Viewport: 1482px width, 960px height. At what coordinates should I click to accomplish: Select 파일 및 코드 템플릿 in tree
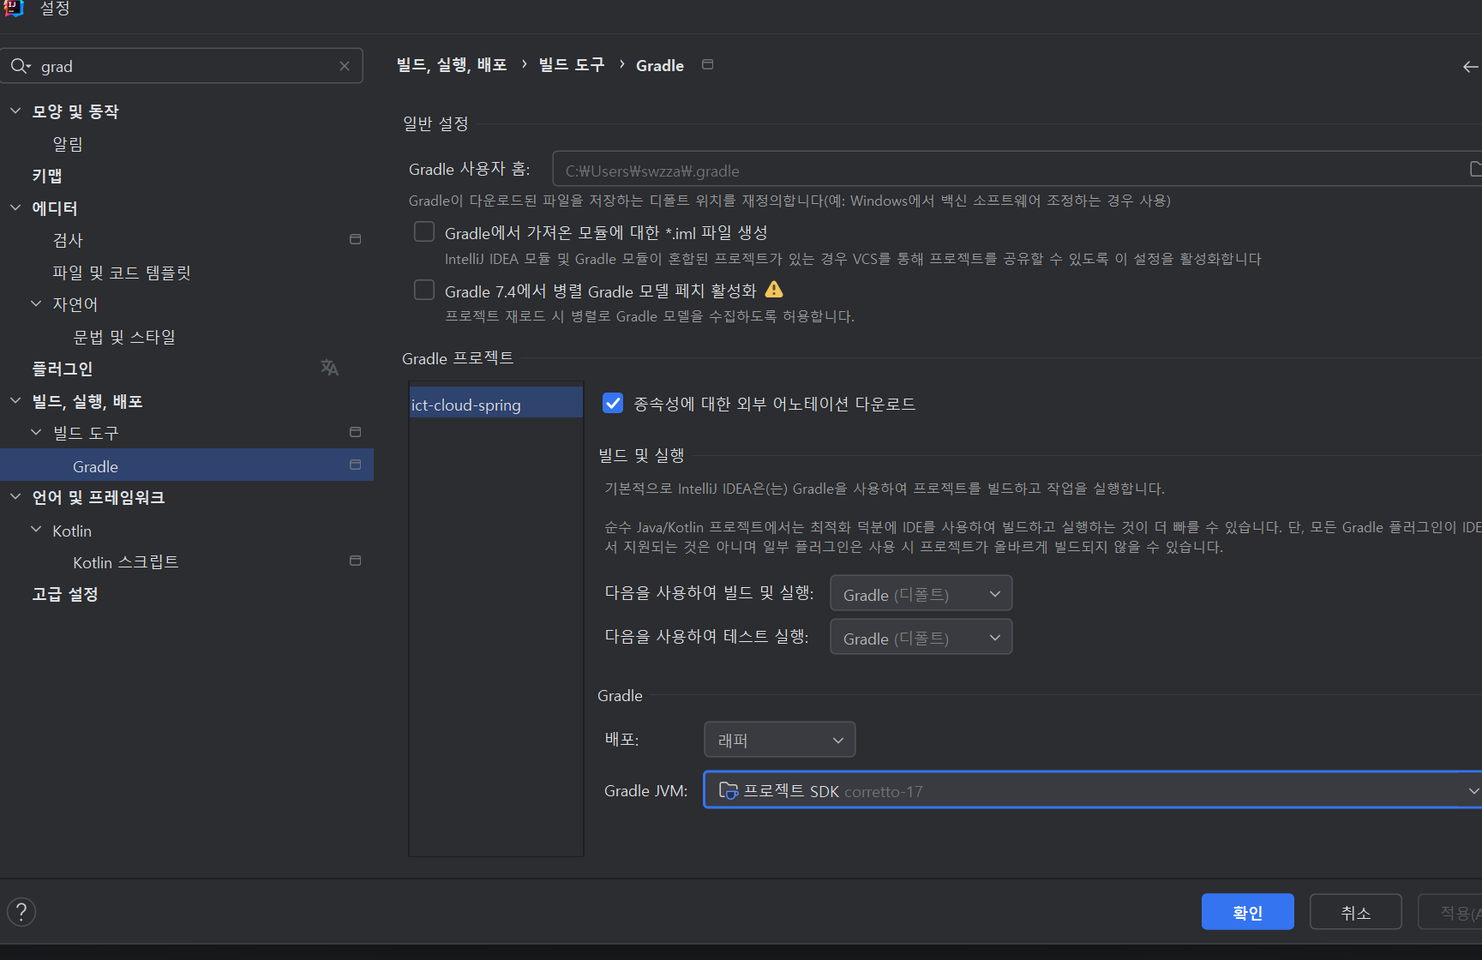(x=122, y=273)
